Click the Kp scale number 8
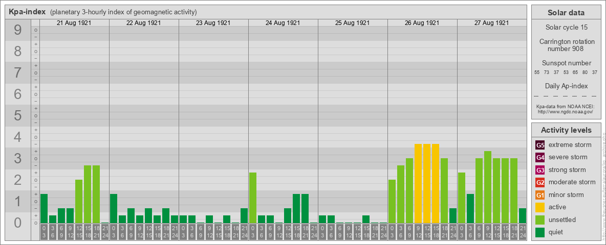The height and width of the screenshot is (245, 606). 18,51
